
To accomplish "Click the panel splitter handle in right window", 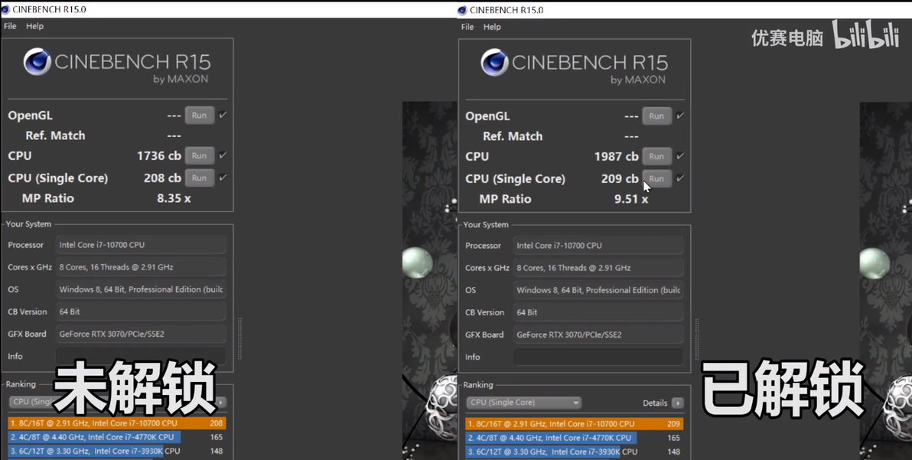I will tap(697, 339).
